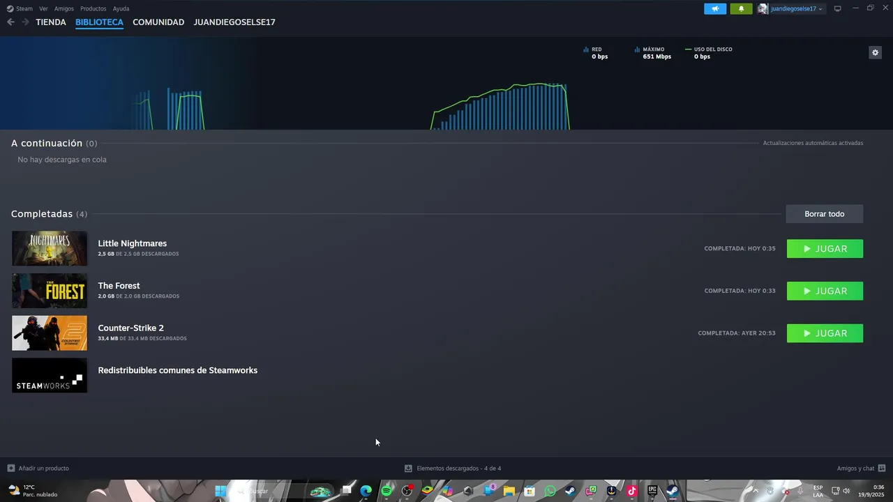Image resolution: width=893 pixels, height=502 pixels.
Task: Click Elementos descargados - 4 de 4
Action: (x=458, y=469)
